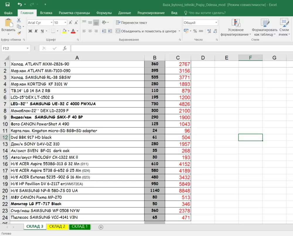Click the Increase Font Size icon
Image resolution: width=293 pixels, height=236 pixels.
pos(70,23)
